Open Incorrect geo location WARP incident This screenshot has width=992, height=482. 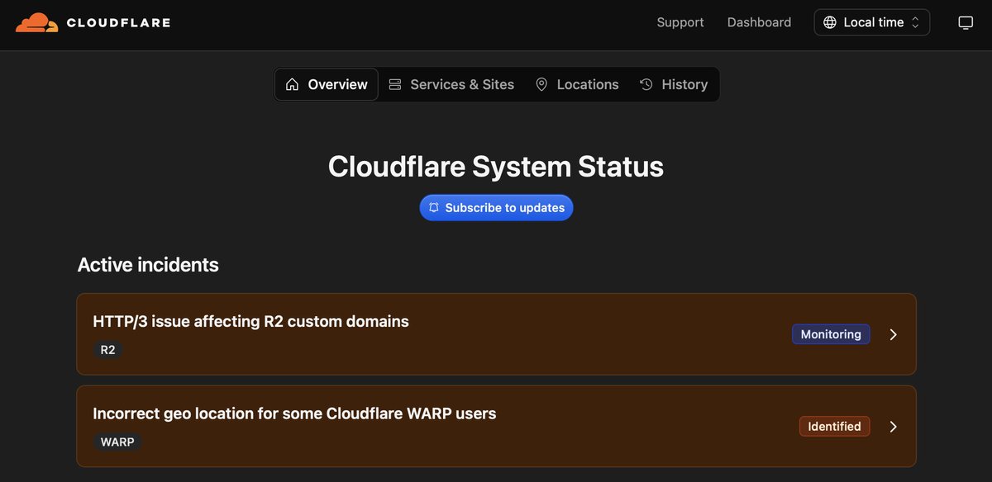pos(496,426)
